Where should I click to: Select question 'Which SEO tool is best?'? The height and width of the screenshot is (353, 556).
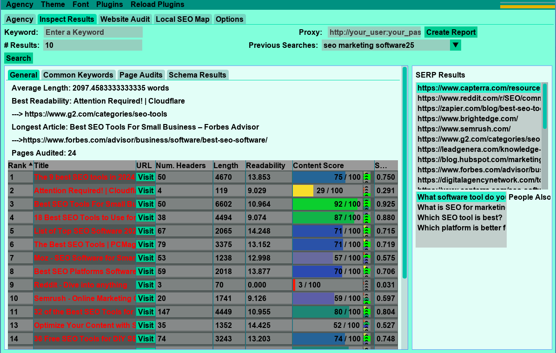click(461, 218)
